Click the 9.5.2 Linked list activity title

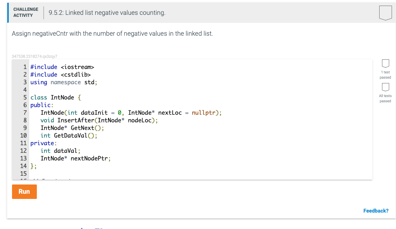107,13
